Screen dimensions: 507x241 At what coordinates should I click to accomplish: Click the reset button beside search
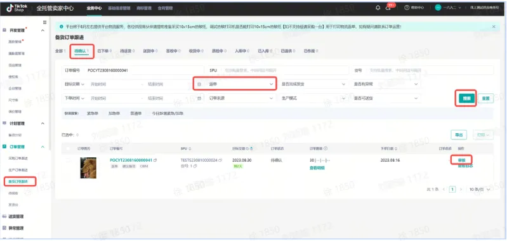tap(485, 98)
